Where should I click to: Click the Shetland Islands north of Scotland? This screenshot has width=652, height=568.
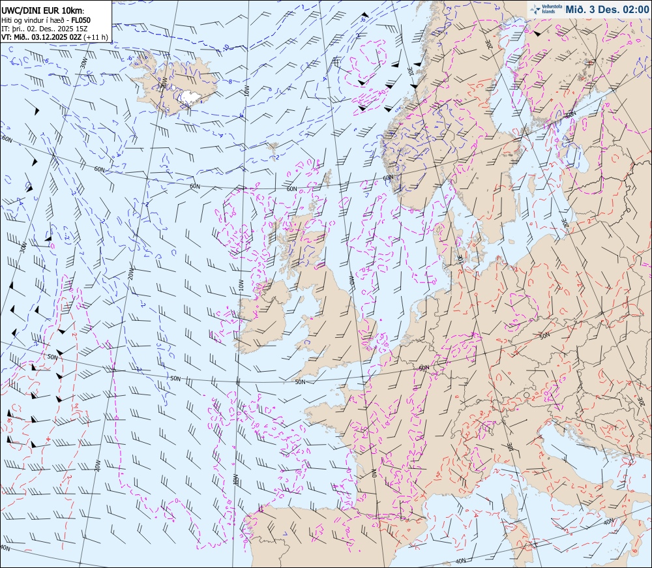click(x=328, y=178)
